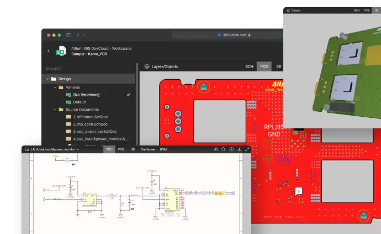Click the bottom-right GND pad on PCB
381x234 pixels.
(x=363, y=216)
